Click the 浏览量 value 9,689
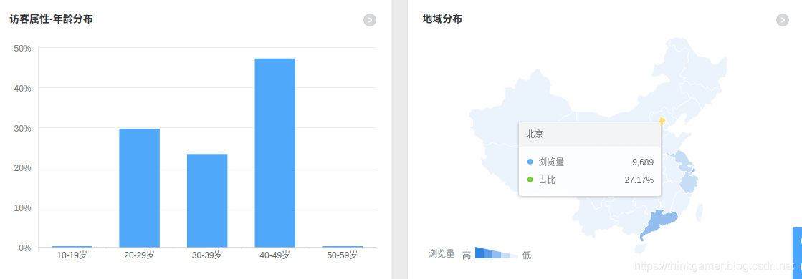The image size is (802, 279). [x=643, y=162]
